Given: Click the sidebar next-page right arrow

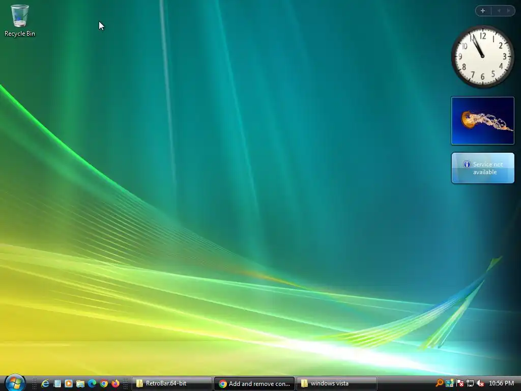Looking at the screenshot, I should pos(509,11).
